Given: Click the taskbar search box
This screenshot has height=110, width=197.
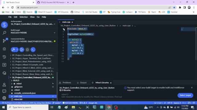Looking at the screenshot, I should 28,107.
